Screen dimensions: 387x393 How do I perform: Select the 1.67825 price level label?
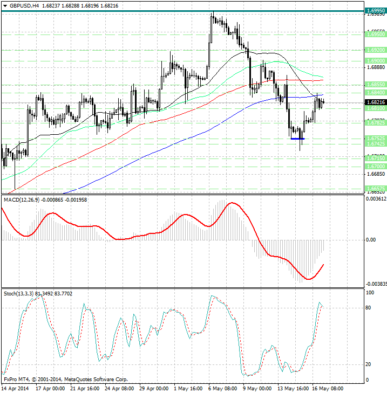(x=376, y=123)
